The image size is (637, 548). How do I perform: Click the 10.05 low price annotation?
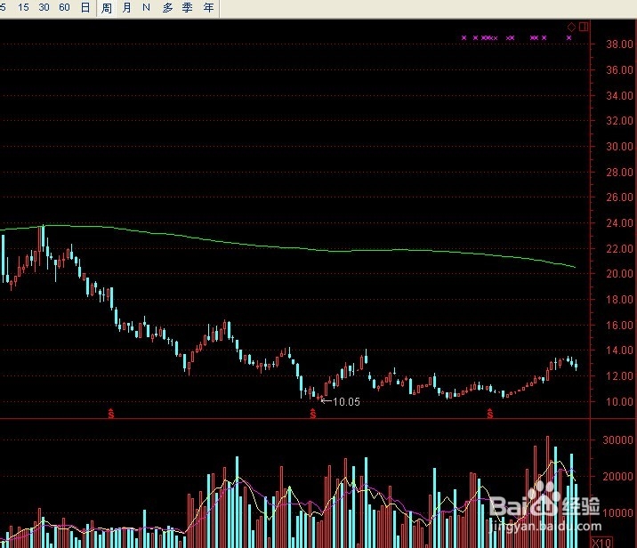[x=346, y=402]
